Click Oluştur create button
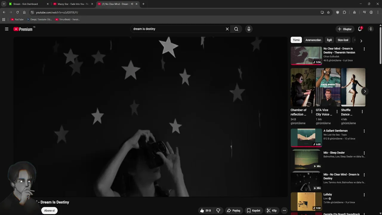 pyautogui.click(x=344, y=29)
